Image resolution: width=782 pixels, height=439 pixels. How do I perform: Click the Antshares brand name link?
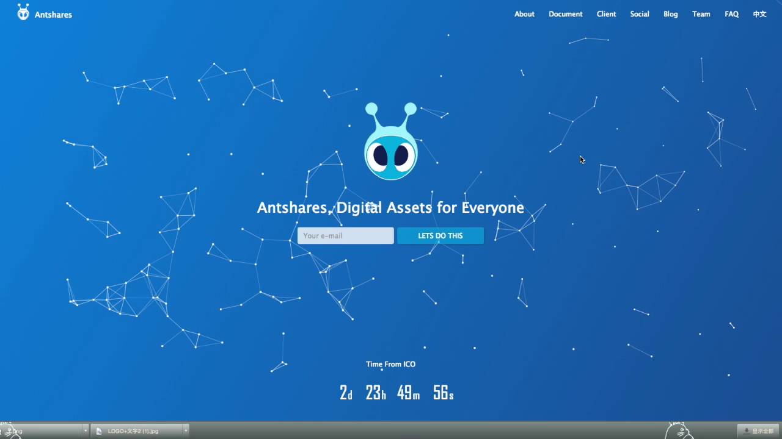pos(53,15)
